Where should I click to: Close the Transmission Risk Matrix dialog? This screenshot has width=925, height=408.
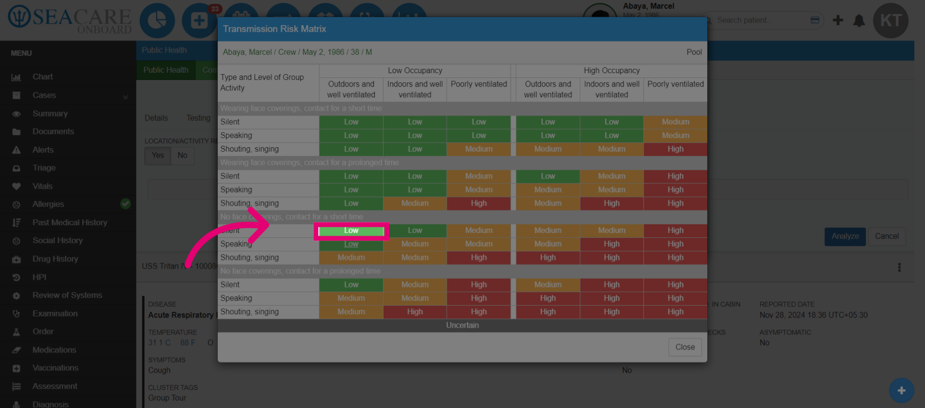(x=685, y=347)
